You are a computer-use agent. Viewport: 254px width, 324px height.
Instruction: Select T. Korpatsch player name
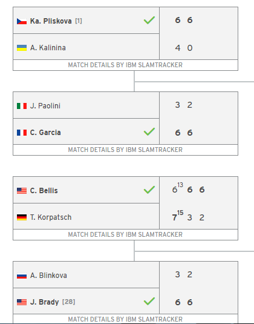[x=51, y=217]
